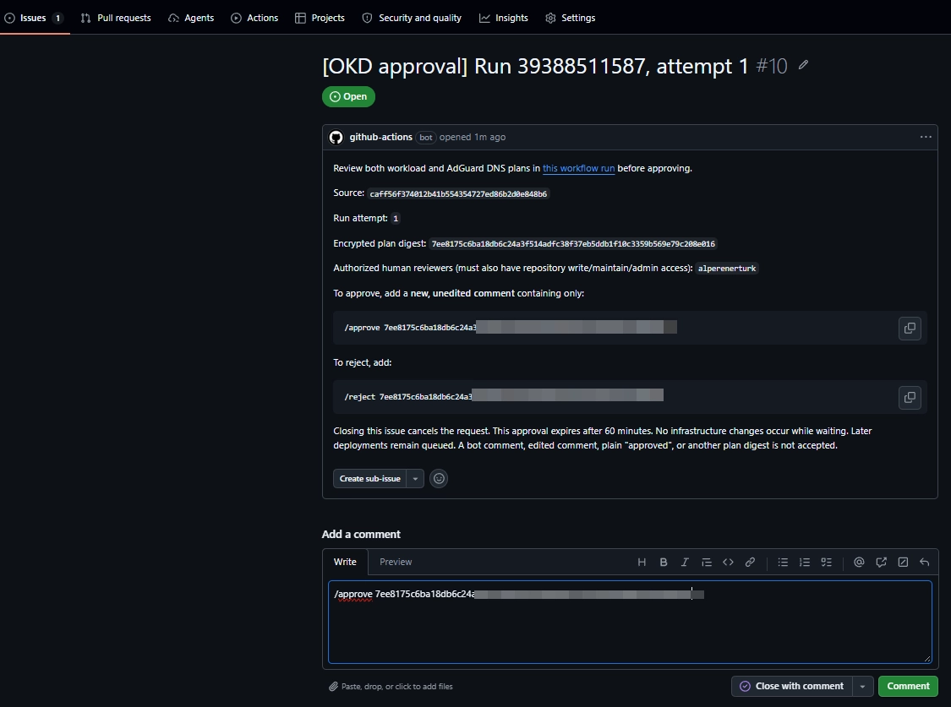Expand the Create sub-issue dropdown arrow

pyautogui.click(x=415, y=479)
